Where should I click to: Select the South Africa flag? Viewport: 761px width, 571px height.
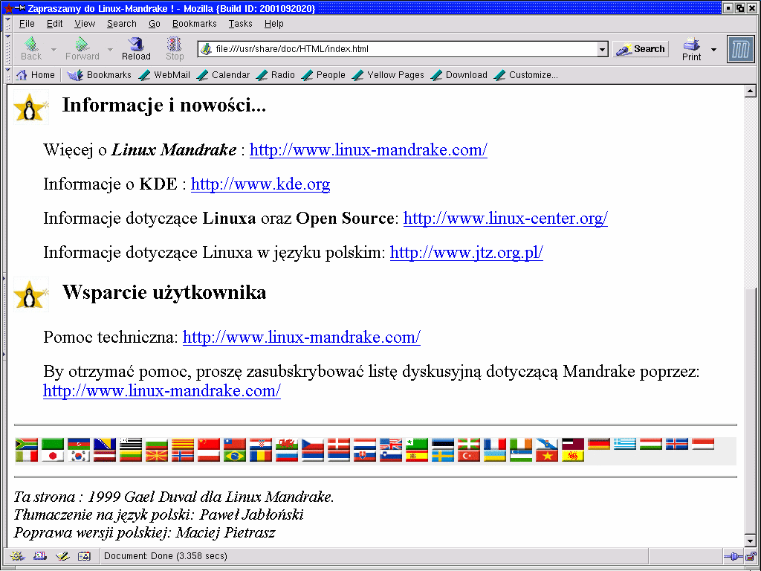27,444
